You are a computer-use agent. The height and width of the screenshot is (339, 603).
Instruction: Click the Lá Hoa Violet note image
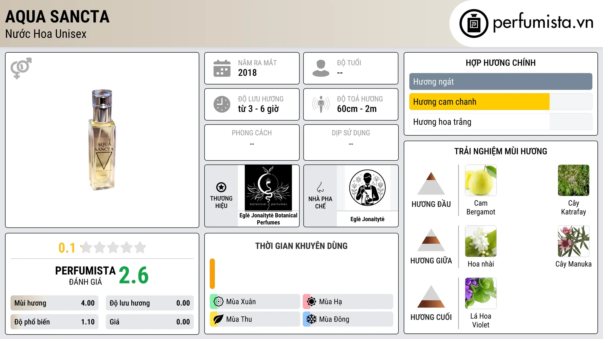(x=481, y=293)
